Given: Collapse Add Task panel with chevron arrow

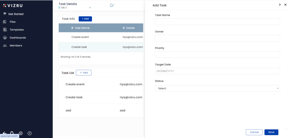Looking at the screenshot, I should pos(280,5).
